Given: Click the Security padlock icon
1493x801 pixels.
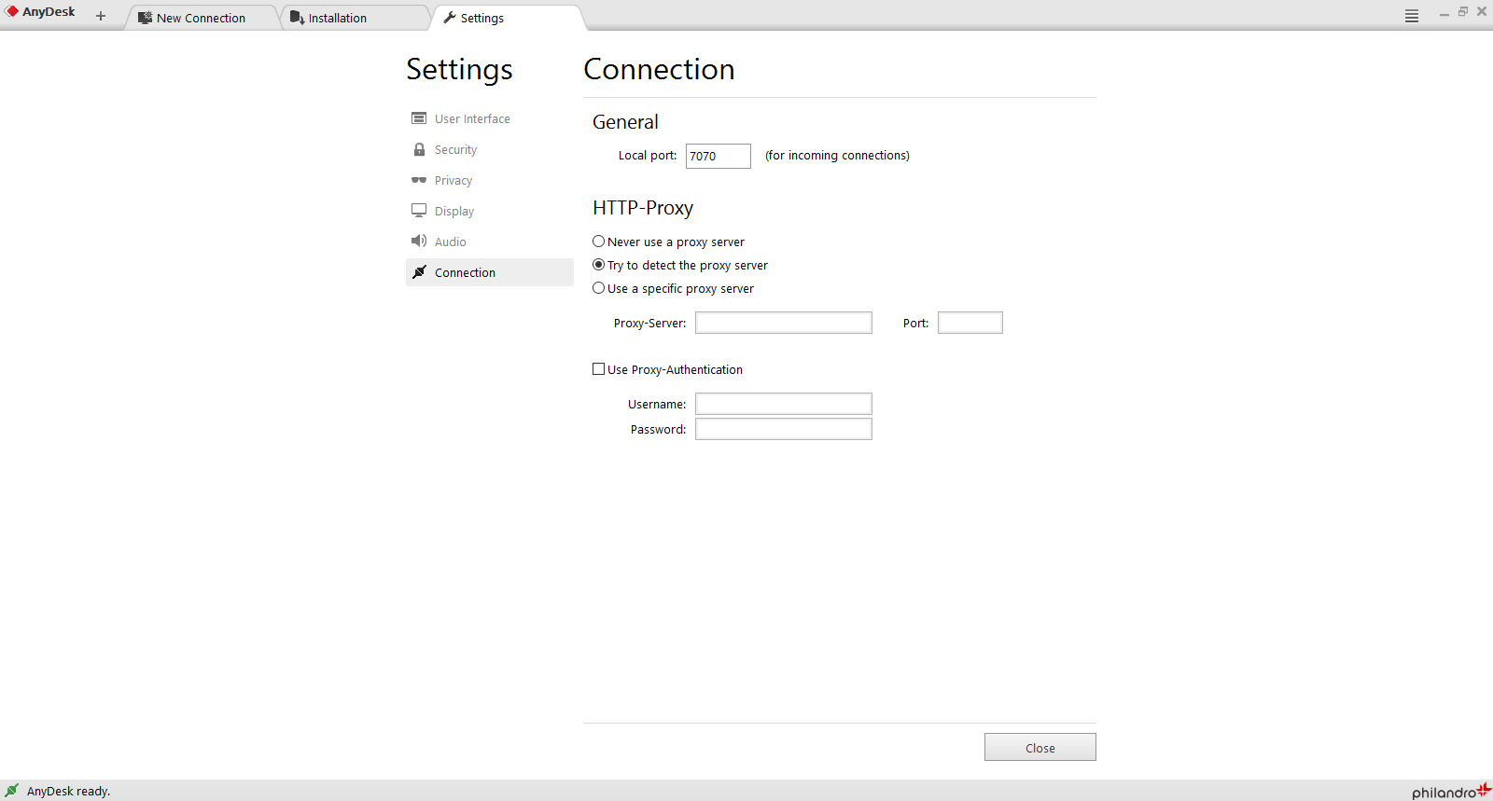Looking at the screenshot, I should 419,149.
